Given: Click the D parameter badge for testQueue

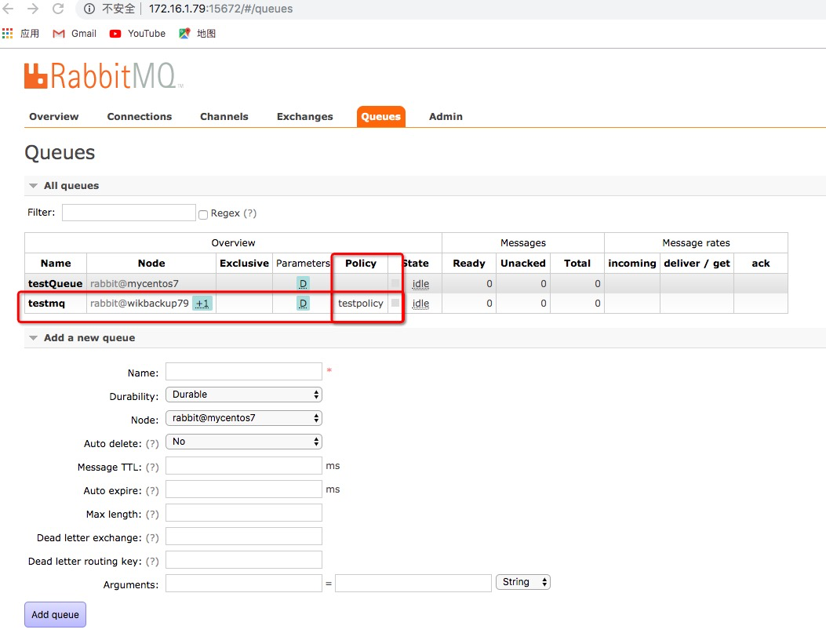Looking at the screenshot, I should (x=303, y=283).
